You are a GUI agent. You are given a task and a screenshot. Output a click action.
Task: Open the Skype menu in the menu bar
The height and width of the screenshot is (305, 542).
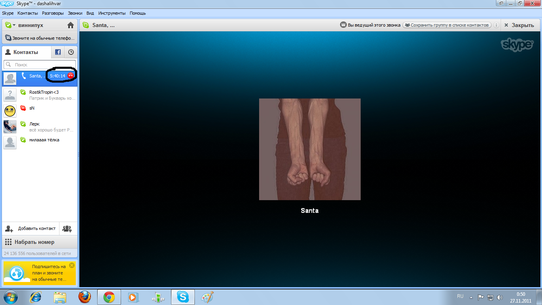point(8,13)
